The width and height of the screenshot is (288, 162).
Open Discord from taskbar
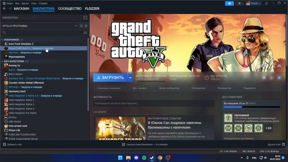point(136,158)
